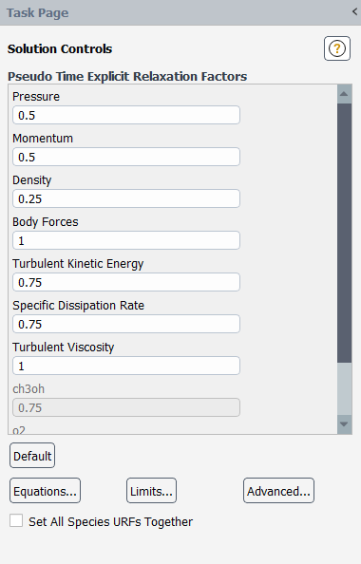Click into the Density value field
Image resolution: width=361 pixels, height=564 pixels.
click(x=126, y=198)
